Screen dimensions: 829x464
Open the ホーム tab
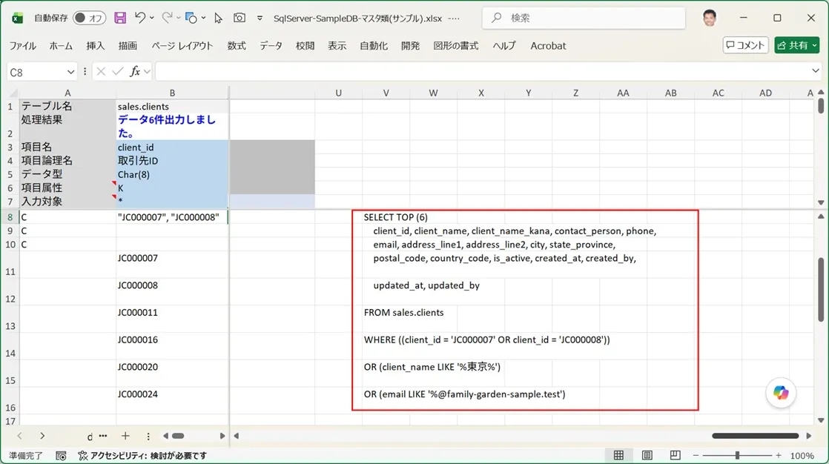(x=61, y=46)
